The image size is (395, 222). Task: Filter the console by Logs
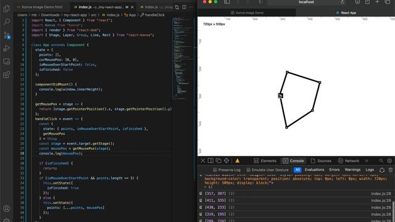point(370,170)
